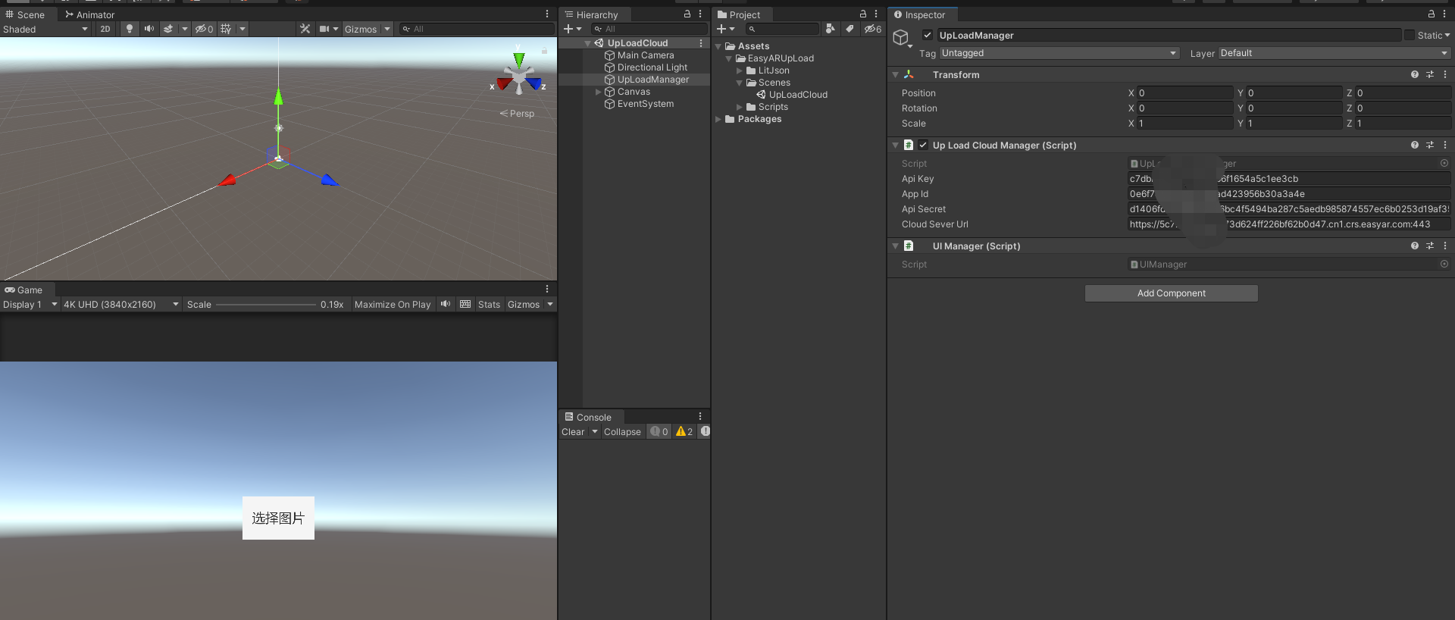
Task: Click object picker for UIManager script field
Action: click(x=1444, y=264)
